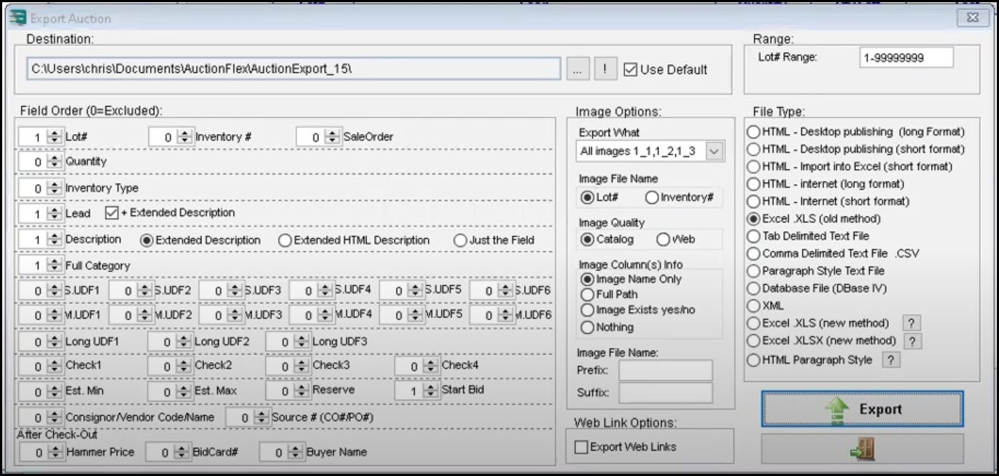Click the exit door button below Export
The image size is (999, 476).
[863, 449]
